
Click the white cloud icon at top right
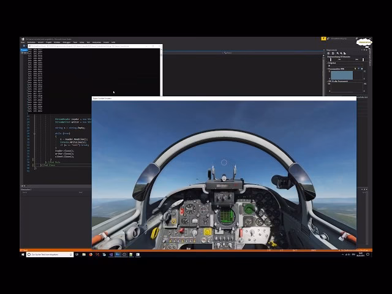coord(364,42)
